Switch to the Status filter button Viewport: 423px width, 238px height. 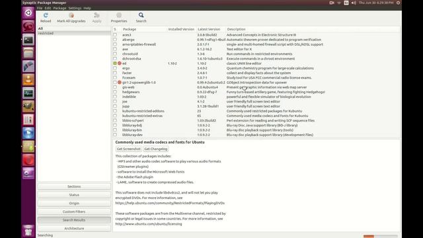pyautogui.click(x=74, y=195)
